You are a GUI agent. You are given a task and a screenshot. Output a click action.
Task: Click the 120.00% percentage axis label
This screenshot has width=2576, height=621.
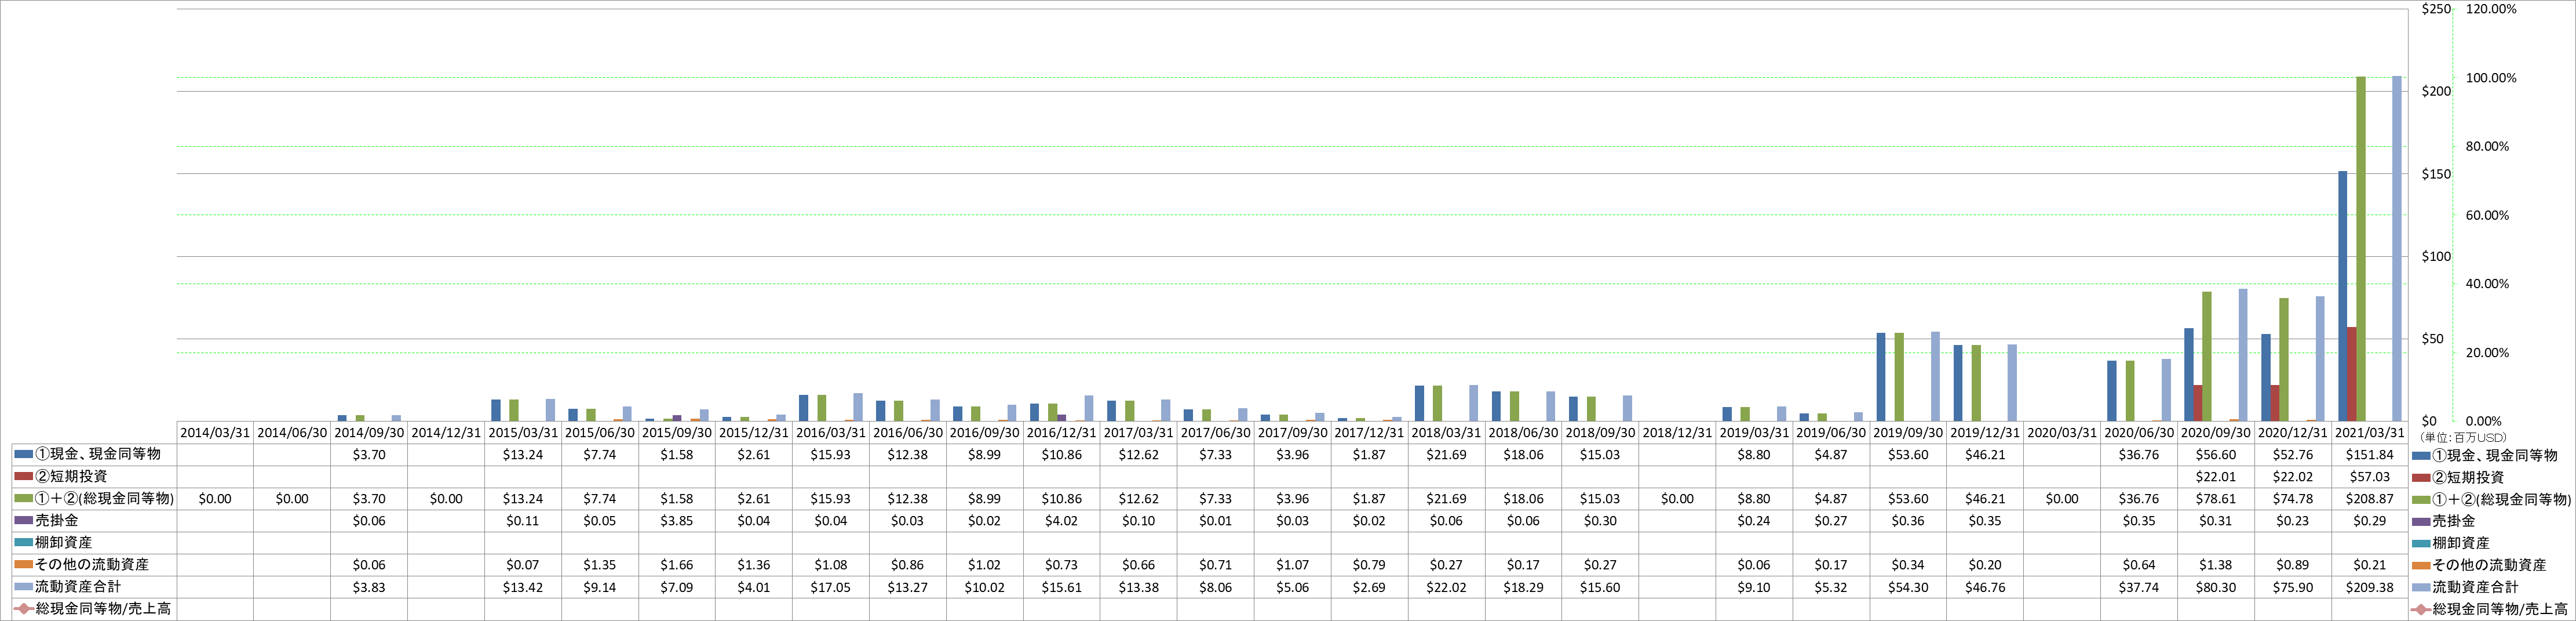pyautogui.click(x=2491, y=9)
